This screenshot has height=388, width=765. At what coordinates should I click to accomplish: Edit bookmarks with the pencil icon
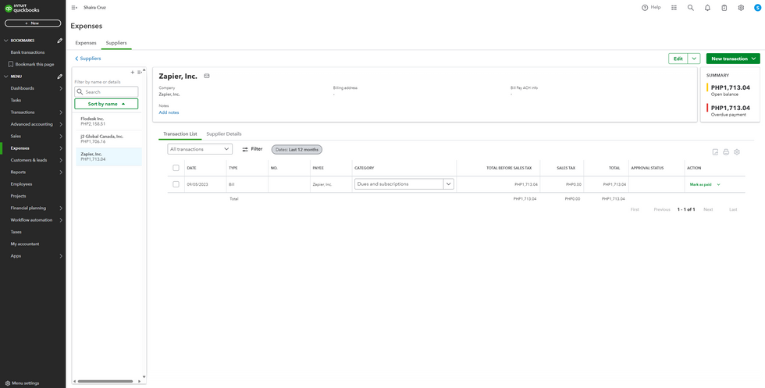[x=59, y=41]
